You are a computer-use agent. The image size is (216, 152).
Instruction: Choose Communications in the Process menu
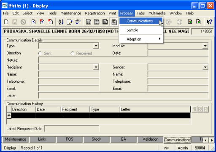tap(141, 21)
